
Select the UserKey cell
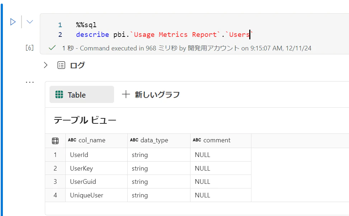click(x=96, y=168)
